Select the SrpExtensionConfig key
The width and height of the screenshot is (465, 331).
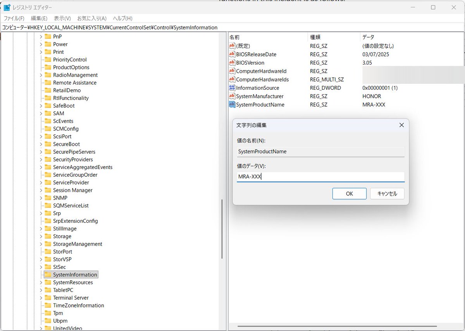tap(76, 221)
